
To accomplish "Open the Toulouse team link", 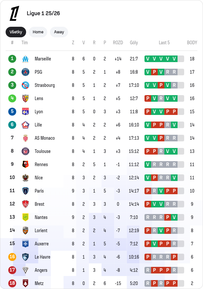I will 43,151.
